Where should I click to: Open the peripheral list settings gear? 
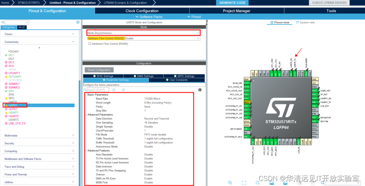[x=78, y=22]
